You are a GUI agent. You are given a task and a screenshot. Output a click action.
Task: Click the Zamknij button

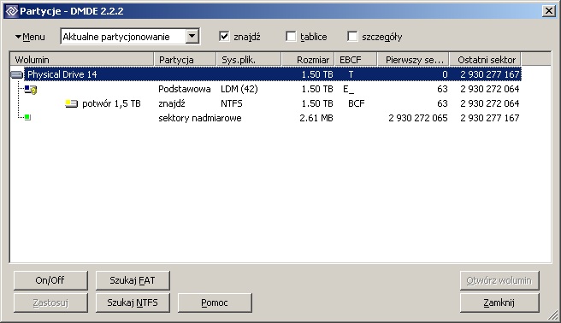(499, 302)
